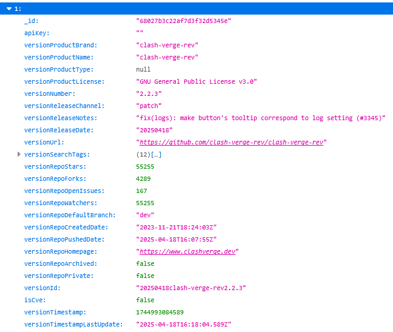
Task: Select the false value of isCve
Action: [145, 300]
